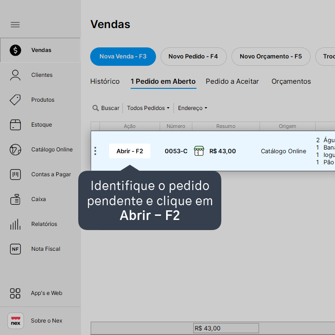The height and width of the screenshot is (335, 335).
Task: Click Novo Pedido - F4 button
Action: coord(193,57)
